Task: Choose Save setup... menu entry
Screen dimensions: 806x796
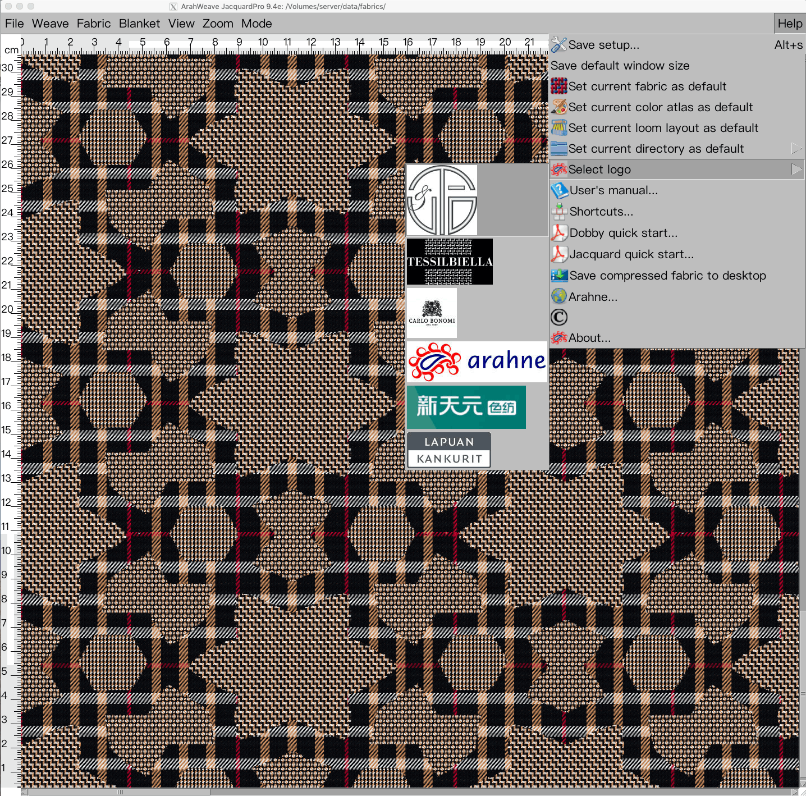Action: point(677,45)
